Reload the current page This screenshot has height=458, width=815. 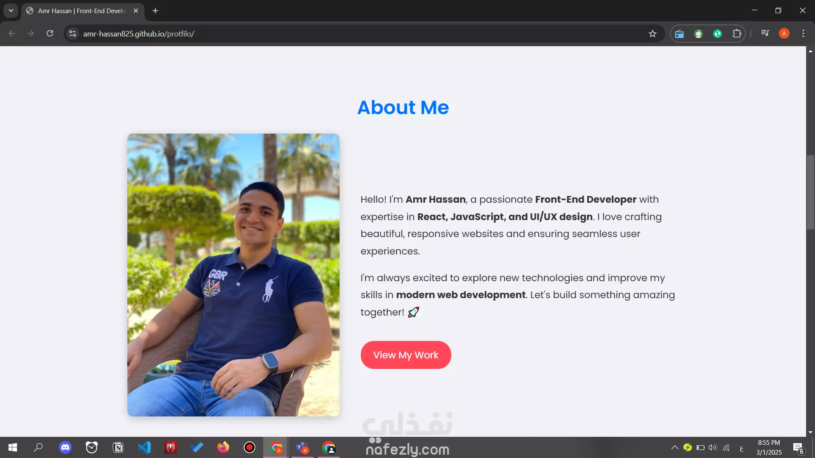tap(50, 34)
